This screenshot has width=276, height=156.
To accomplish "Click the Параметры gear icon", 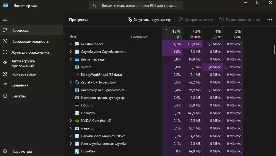I will click(x=5, y=151).
